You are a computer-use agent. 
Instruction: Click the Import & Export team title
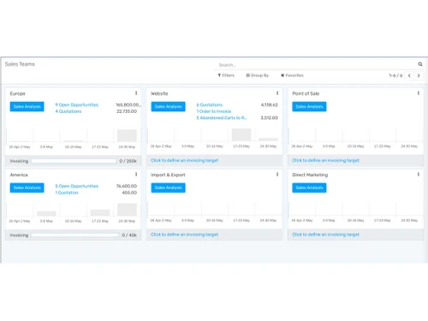pos(168,175)
